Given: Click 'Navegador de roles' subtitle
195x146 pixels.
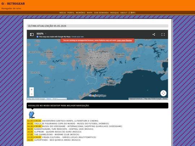Looking at the screenshot, I should click(11, 8).
